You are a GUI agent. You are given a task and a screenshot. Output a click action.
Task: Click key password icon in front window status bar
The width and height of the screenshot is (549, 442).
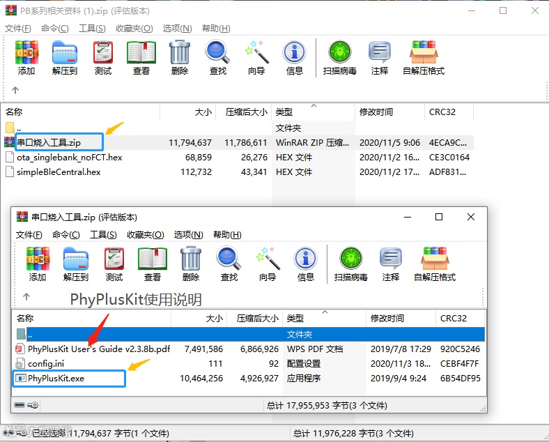(x=33, y=405)
